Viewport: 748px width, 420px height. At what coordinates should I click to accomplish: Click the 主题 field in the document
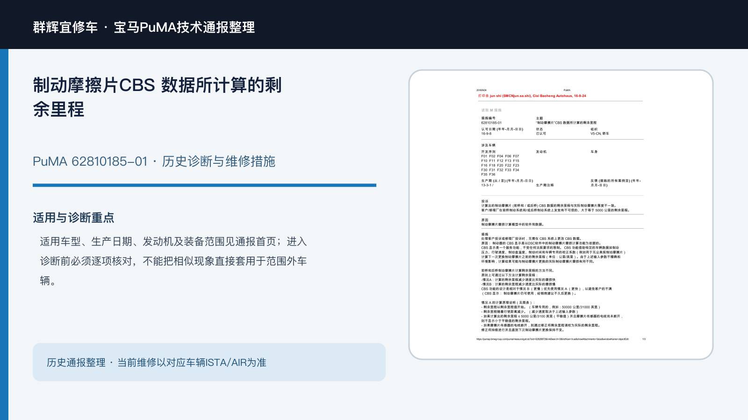pyautogui.click(x=566, y=121)
